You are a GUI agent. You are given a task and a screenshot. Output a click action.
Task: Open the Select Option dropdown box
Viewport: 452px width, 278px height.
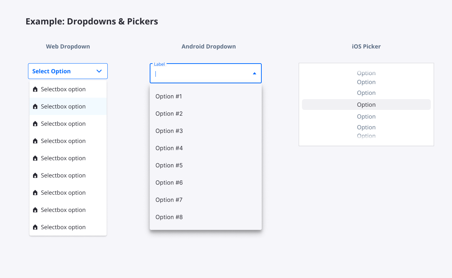[68, 71]
